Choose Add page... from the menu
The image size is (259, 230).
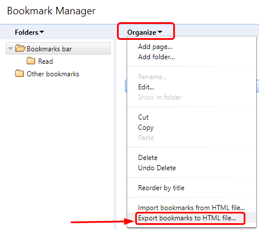click(155, 47)
